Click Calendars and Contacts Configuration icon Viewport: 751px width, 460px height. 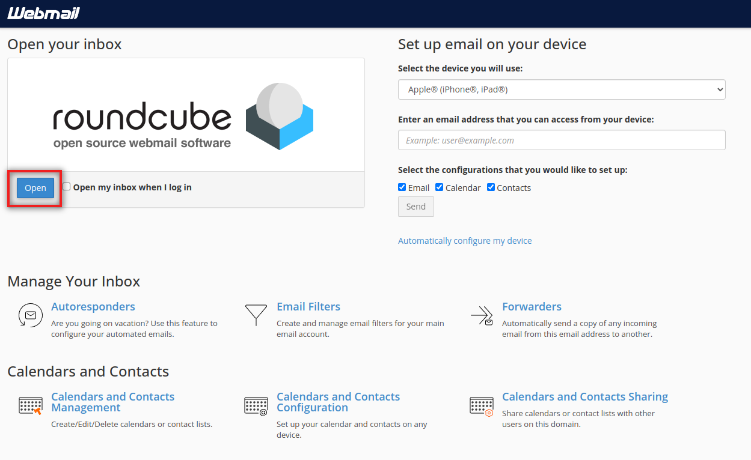tap(256, 406)
